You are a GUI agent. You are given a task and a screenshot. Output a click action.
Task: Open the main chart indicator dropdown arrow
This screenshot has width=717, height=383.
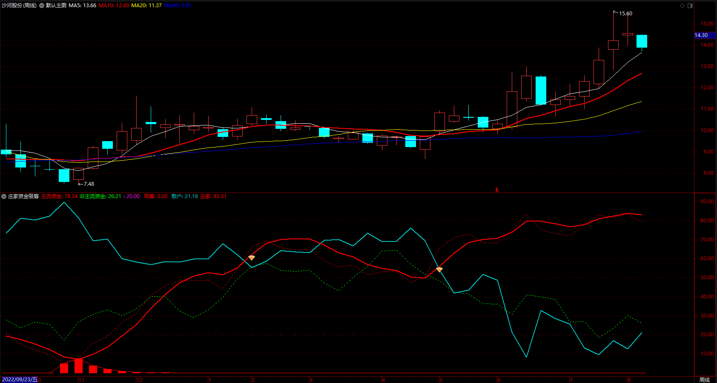(x=42, y=6)
